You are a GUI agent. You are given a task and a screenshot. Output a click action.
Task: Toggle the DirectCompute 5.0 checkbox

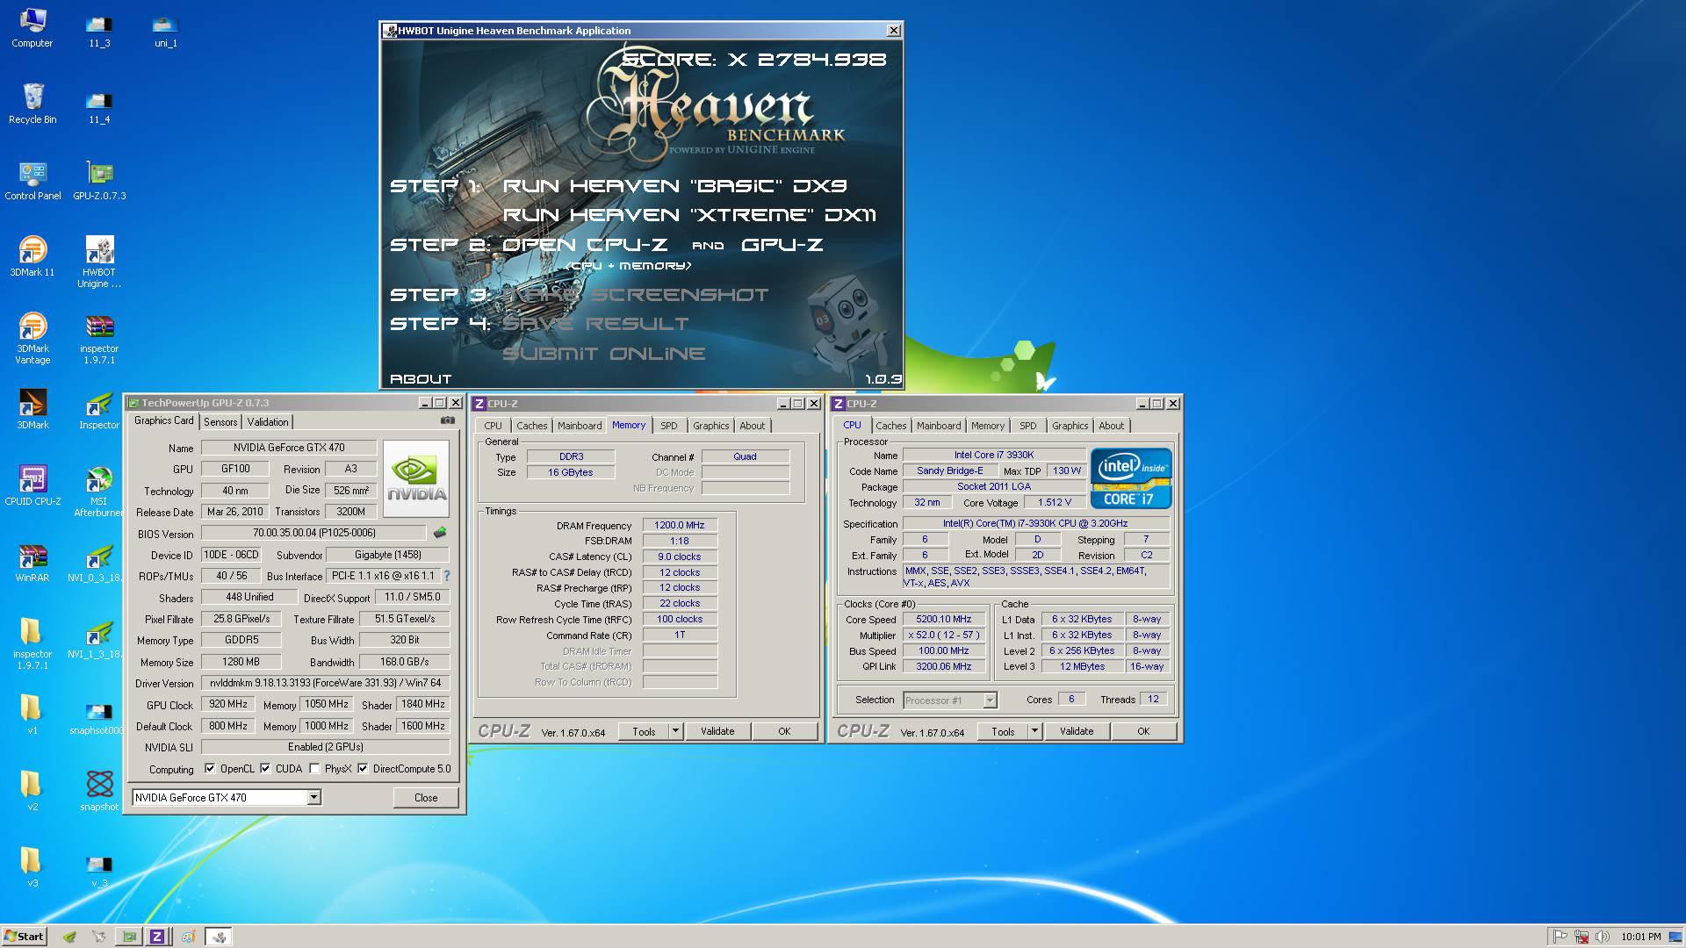tap(363, 768)
